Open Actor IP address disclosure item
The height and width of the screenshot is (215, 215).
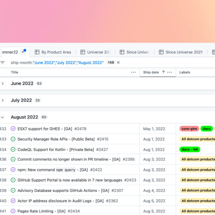coord(61,201)
